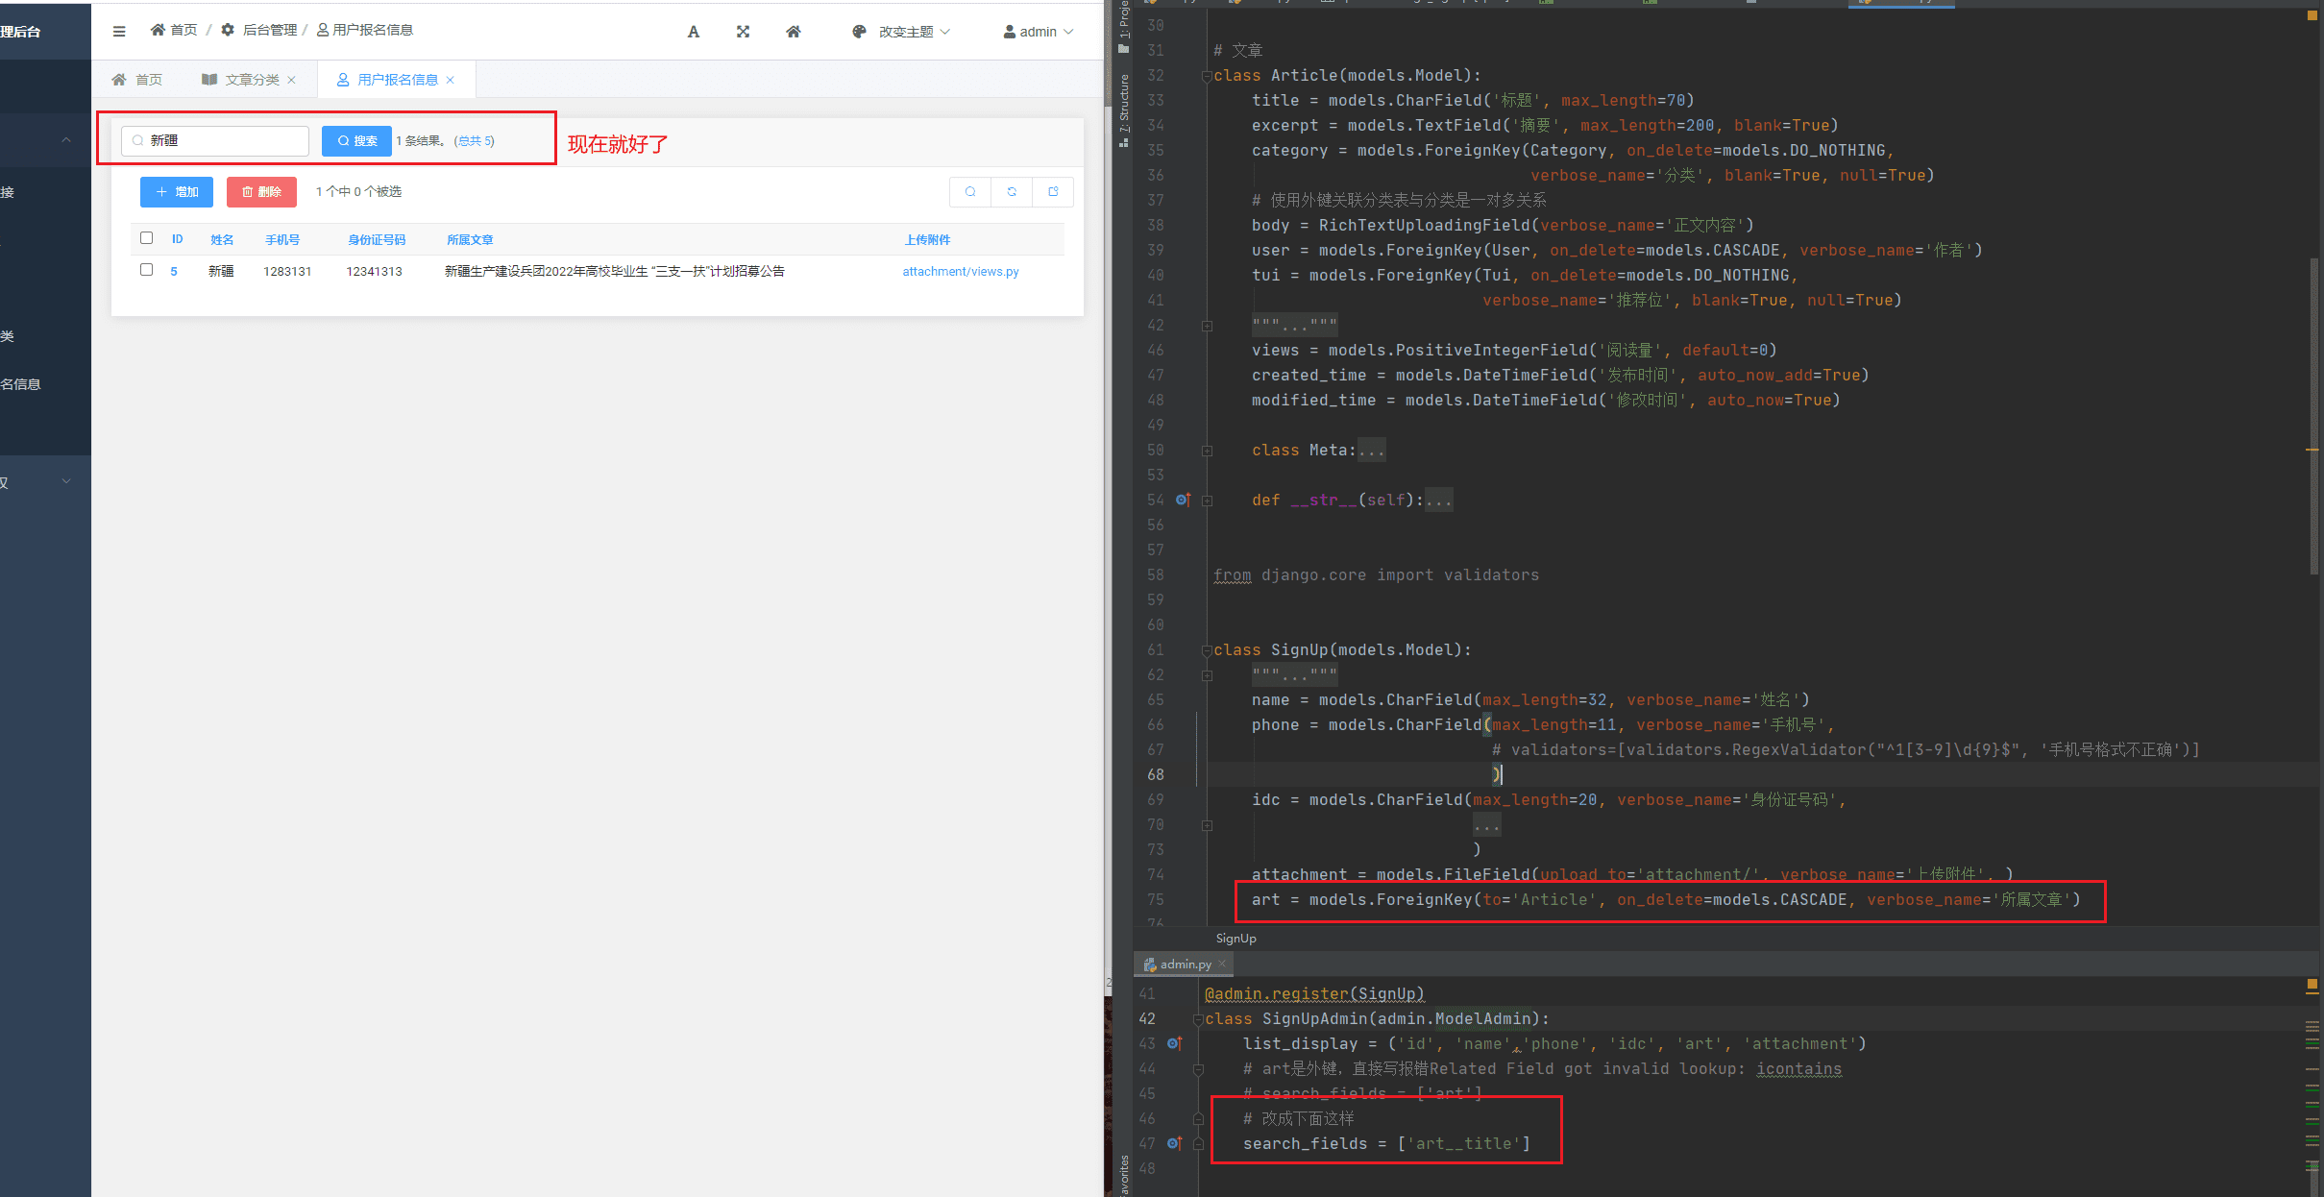The height and width of the screenshot is (1197, 2324).
Task: Click the font size A icon
Action: click(x=694, y=32)
